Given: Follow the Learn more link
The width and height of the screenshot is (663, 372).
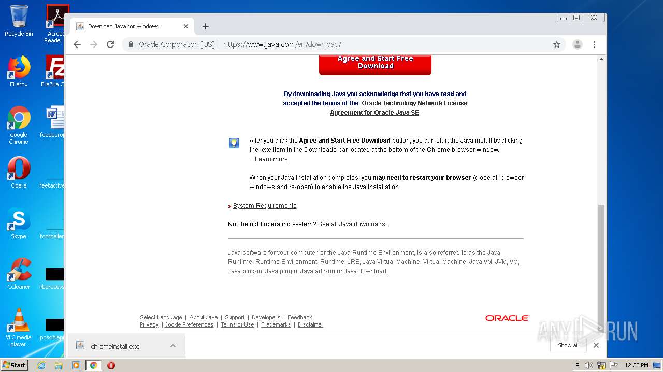Looking at the screenshot, I should (x=271, y=159).
